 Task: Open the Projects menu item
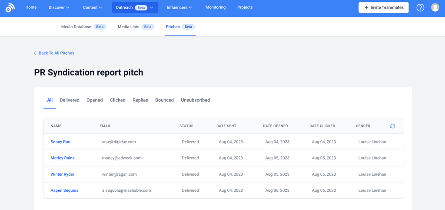(245, 7)
